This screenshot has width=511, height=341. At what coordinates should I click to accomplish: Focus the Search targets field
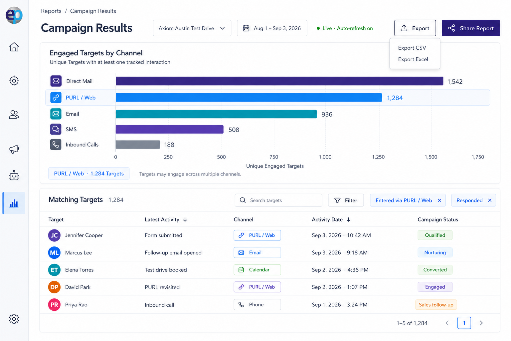click(278, 200)
